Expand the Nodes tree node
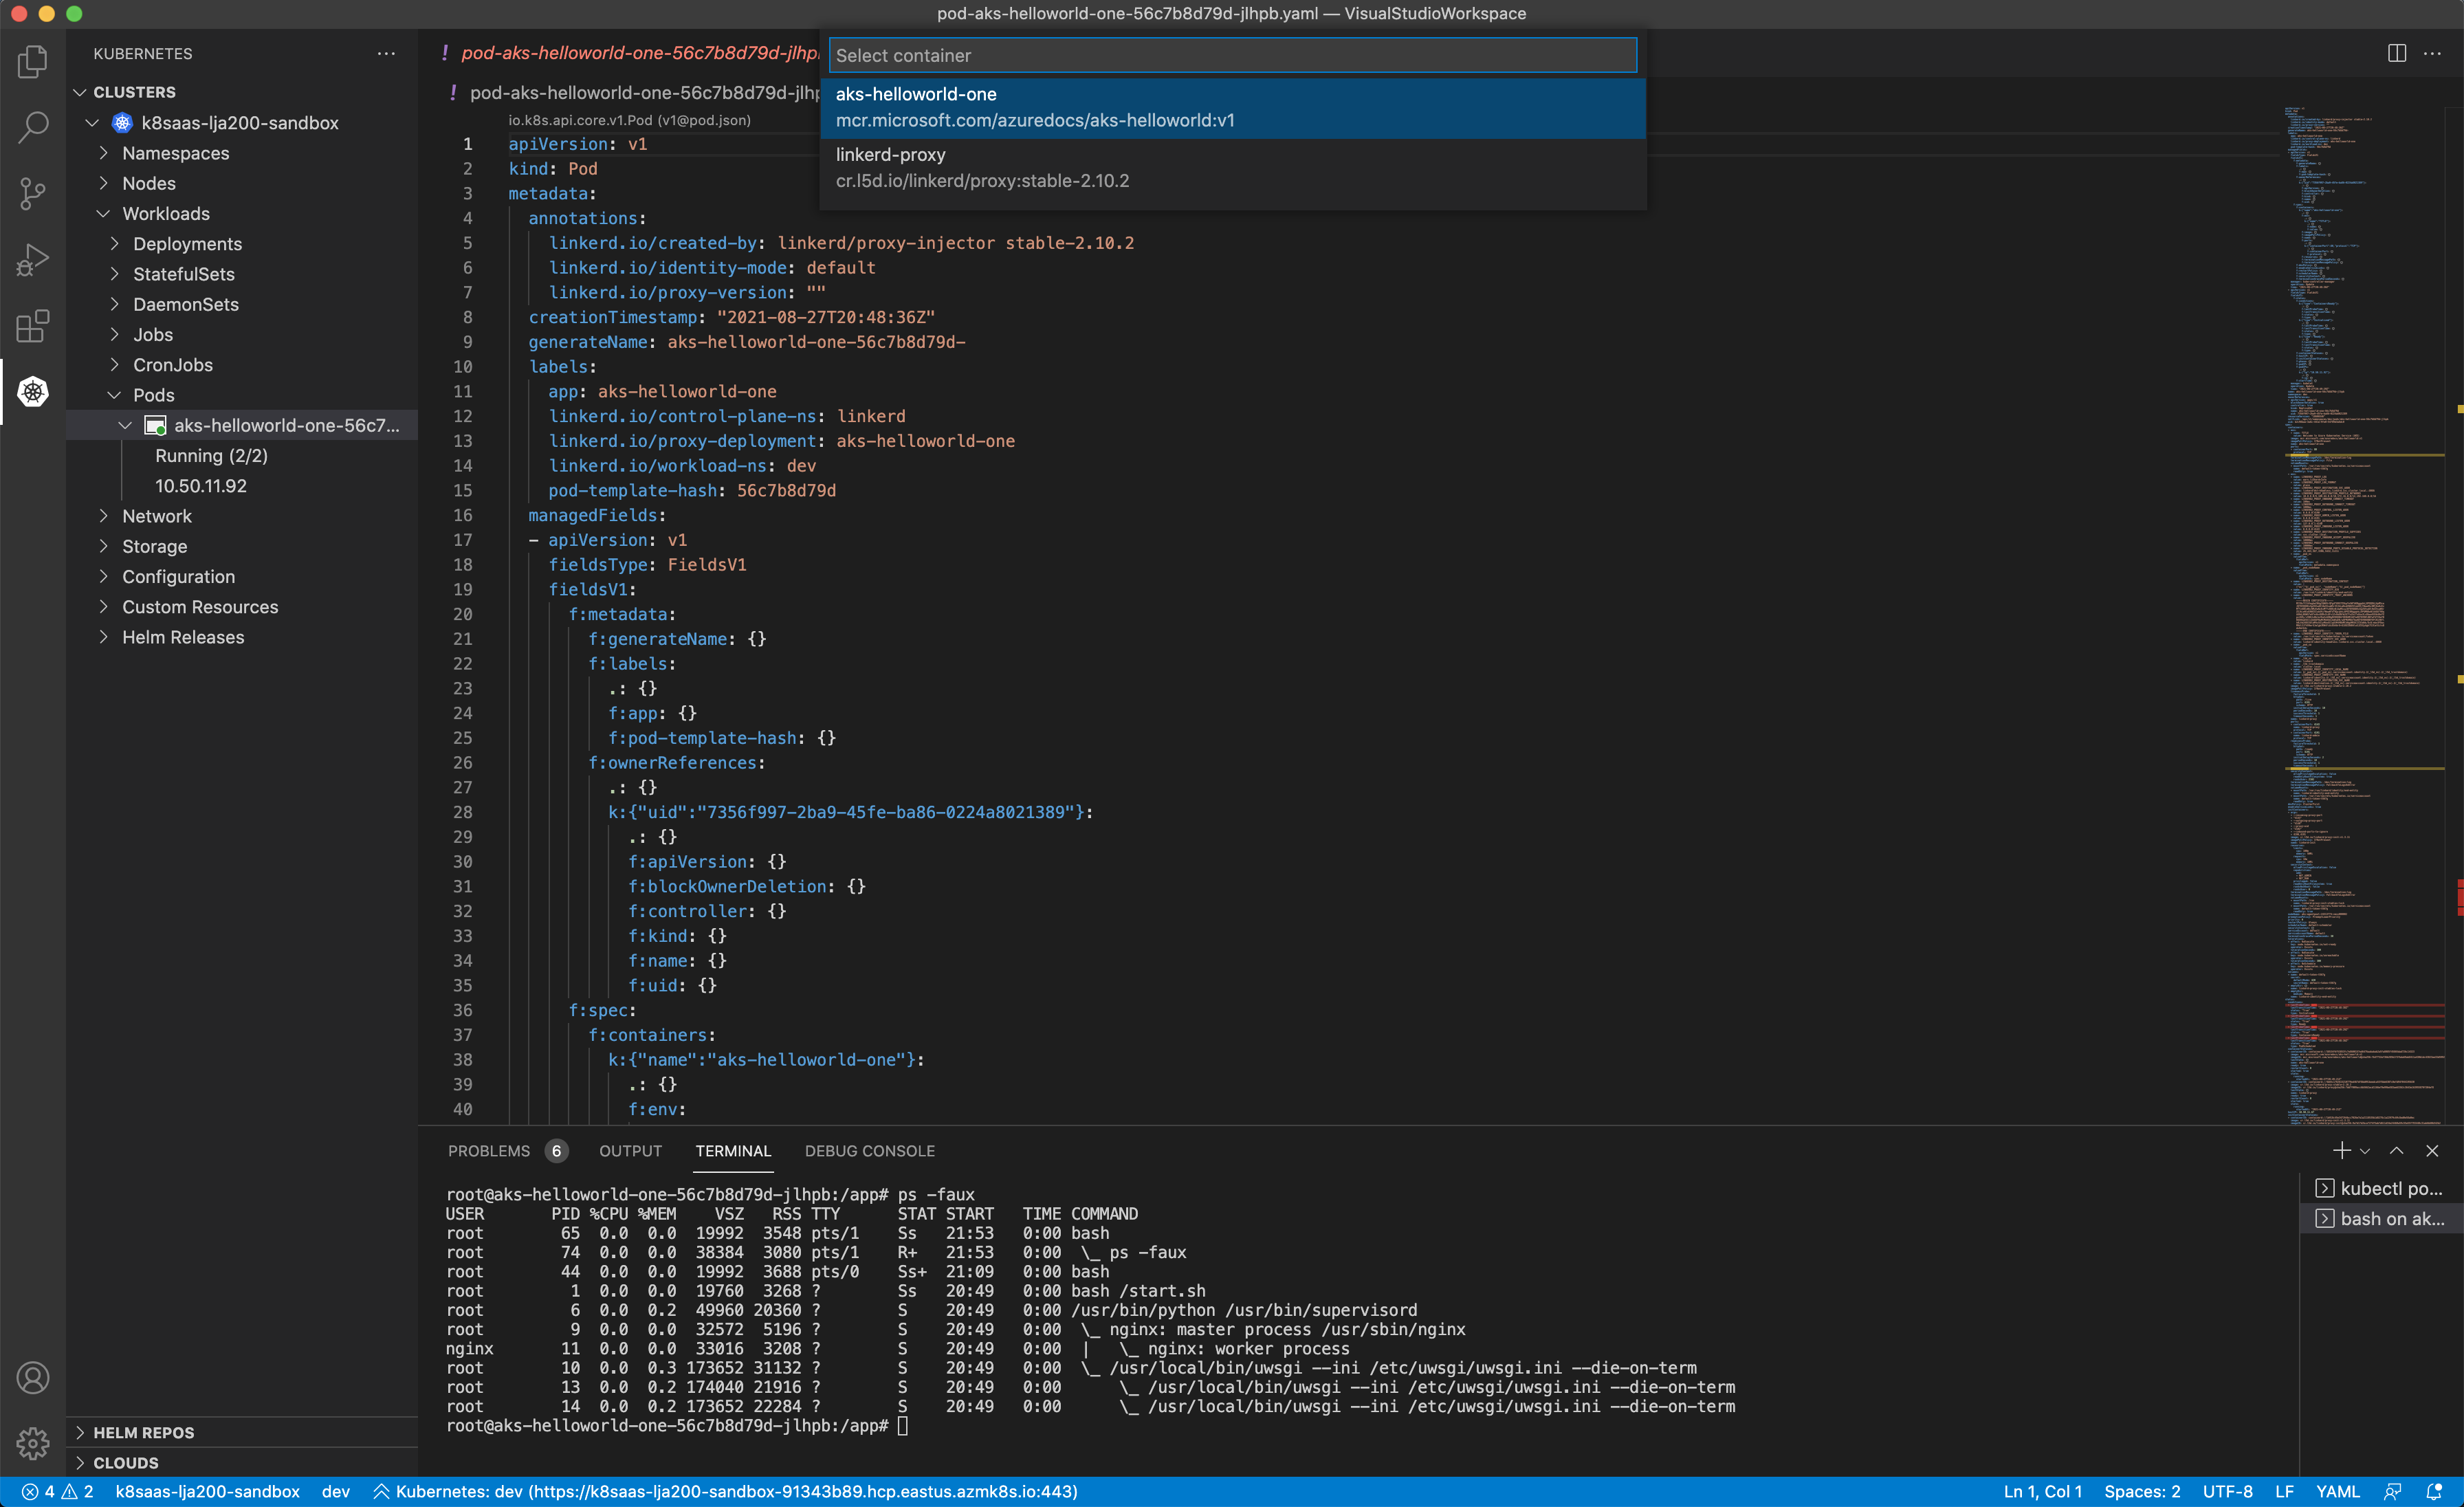 coord(103,183)
